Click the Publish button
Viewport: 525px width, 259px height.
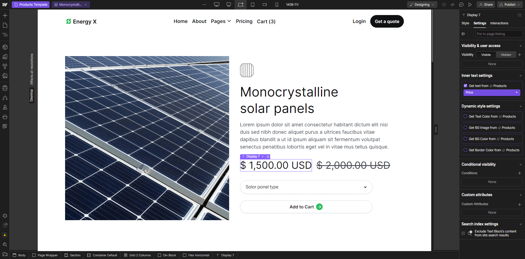[509, 4]
